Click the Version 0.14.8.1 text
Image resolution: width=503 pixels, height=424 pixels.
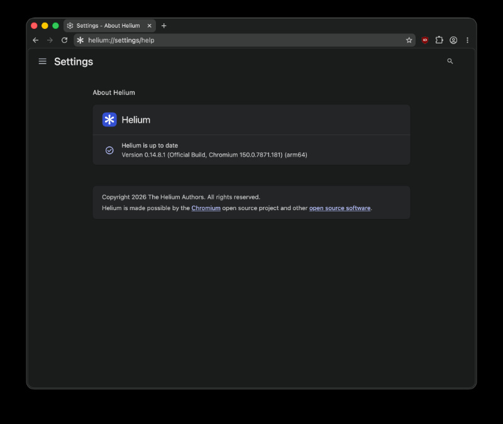214,155
